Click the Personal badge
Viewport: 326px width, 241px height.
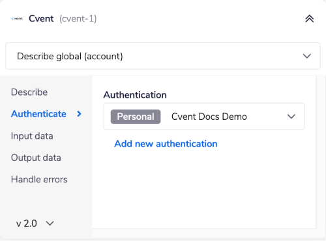136,117
